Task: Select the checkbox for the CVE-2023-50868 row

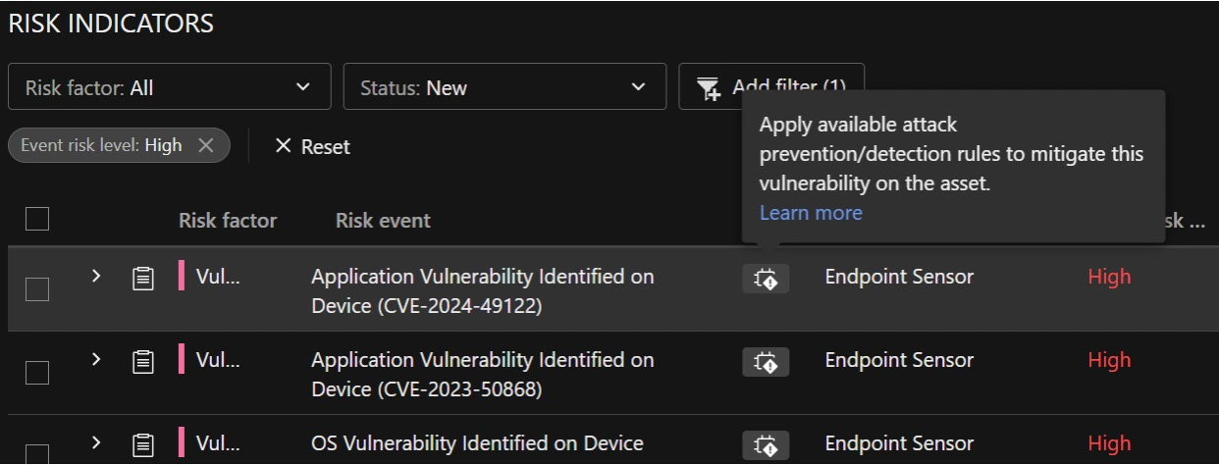Action: click(x=37, y=373)
